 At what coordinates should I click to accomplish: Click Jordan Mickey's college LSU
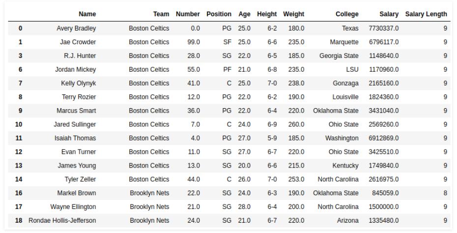tap(352, 70)
